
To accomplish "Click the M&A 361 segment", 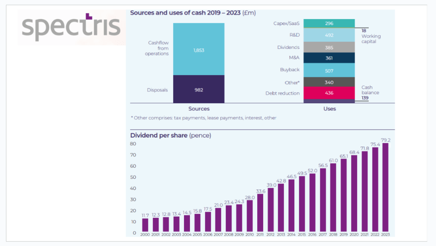I will 329,58.
